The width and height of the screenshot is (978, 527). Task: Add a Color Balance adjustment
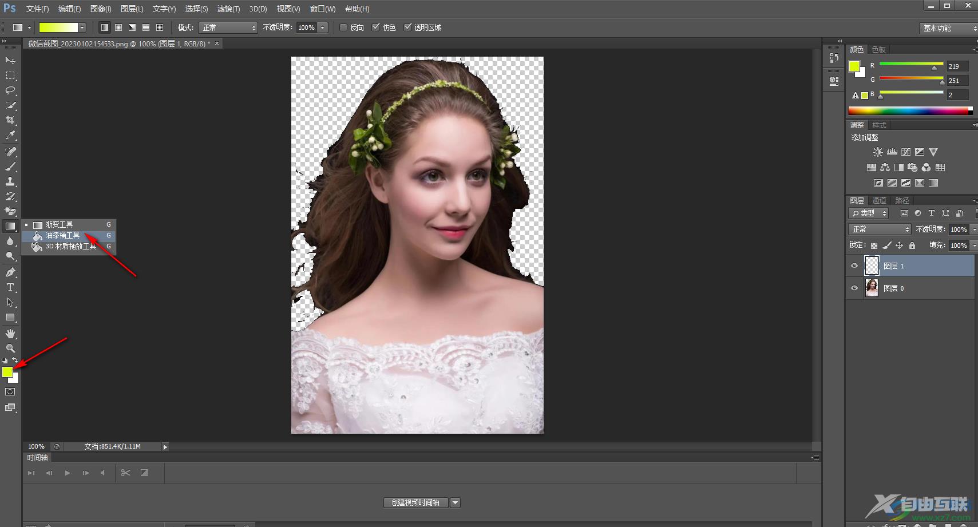(x=885, y=168)
